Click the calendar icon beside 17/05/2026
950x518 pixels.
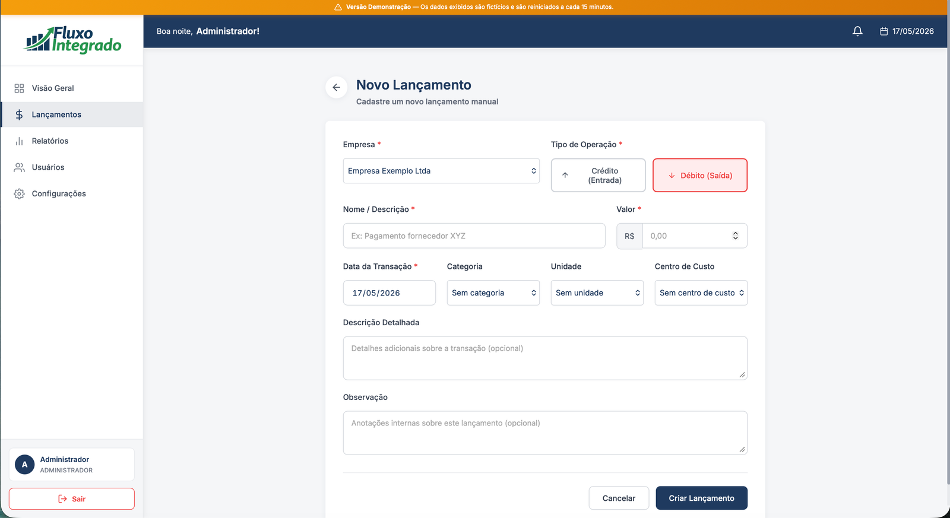pyautogui.click(x=883, y=31)
